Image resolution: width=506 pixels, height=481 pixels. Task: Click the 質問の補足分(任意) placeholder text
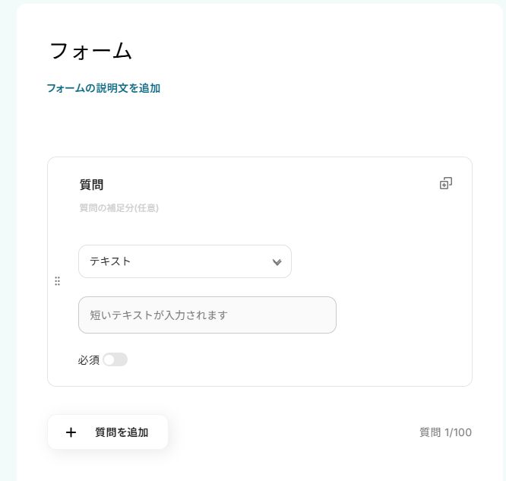(x=119, y=207)
